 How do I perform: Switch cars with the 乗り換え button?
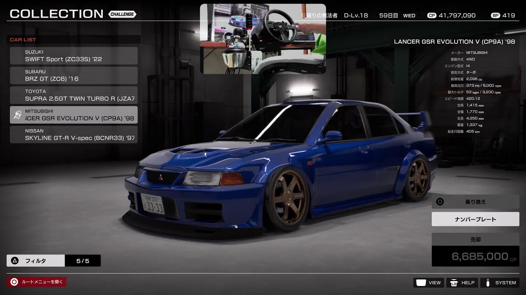pyautogui.click(x=475, y=202)
